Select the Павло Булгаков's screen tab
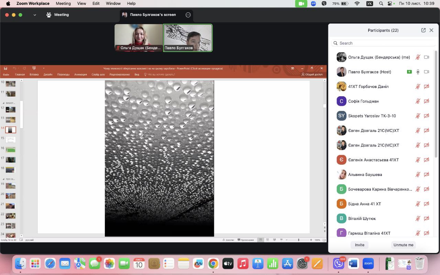 click(153, 15)
